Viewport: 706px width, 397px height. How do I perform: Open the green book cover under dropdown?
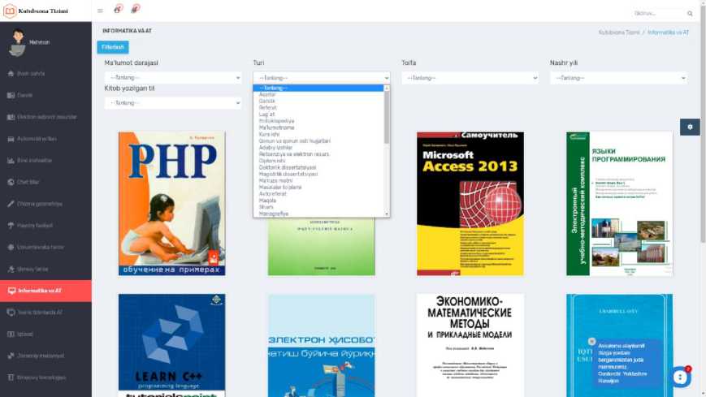pyautogui.click(x=322, y=247)
